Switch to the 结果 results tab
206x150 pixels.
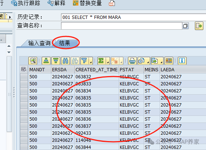coord(65,43)
